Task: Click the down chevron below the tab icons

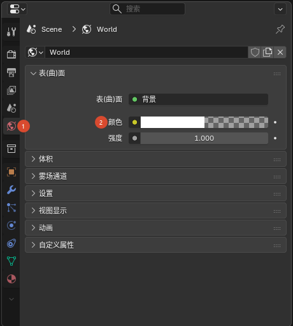Action: [x=11, y=299]
